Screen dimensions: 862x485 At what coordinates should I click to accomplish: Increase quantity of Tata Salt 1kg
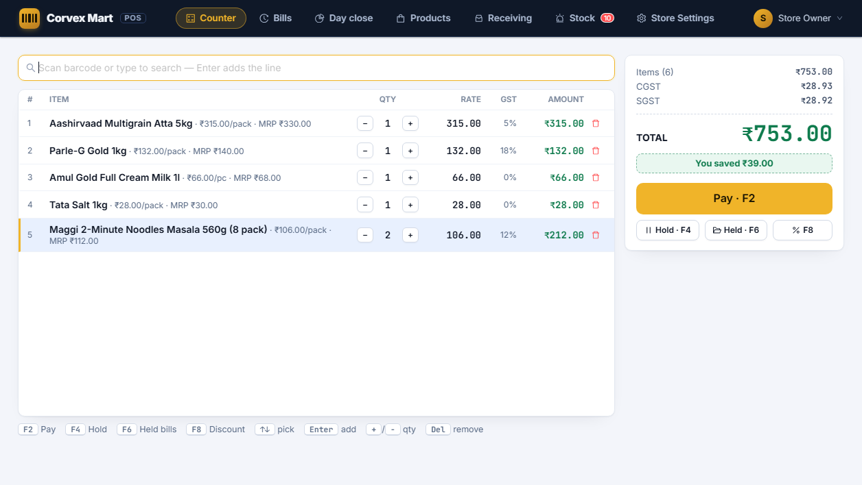pos(410,205)
